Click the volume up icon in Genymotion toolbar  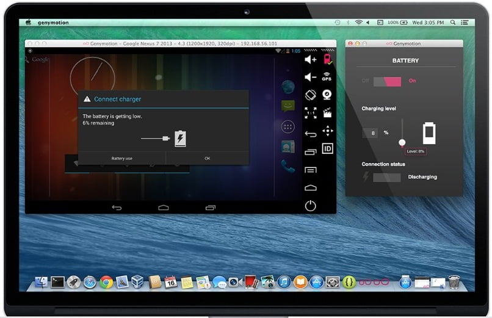tap(310, 59)
